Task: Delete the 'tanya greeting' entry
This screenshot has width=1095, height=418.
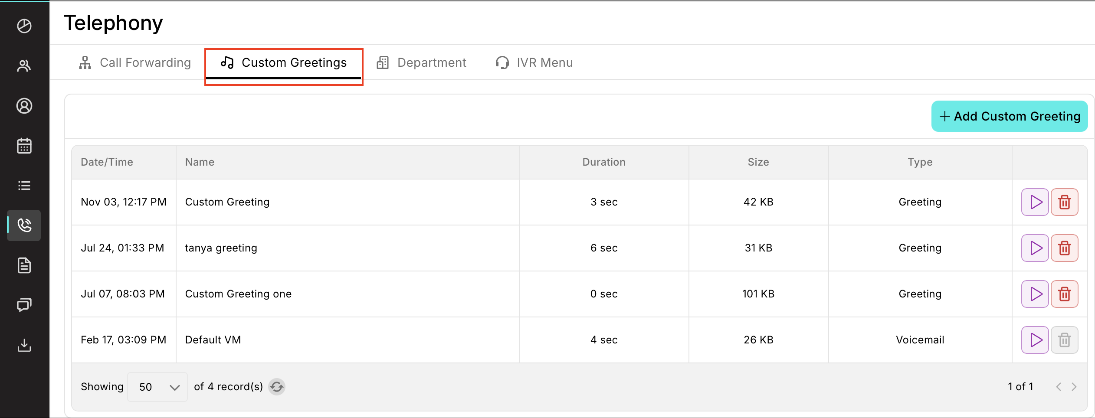Action: pos(1064,248)
